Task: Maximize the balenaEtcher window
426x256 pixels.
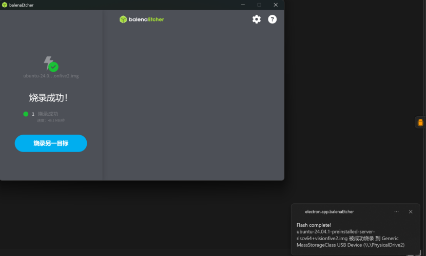Action: click(259, 5)
